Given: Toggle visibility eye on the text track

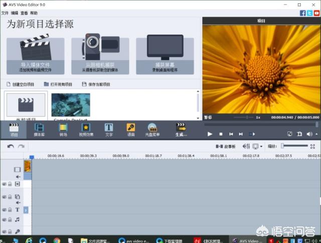Looking at the screenshot, I should [4, 210].
